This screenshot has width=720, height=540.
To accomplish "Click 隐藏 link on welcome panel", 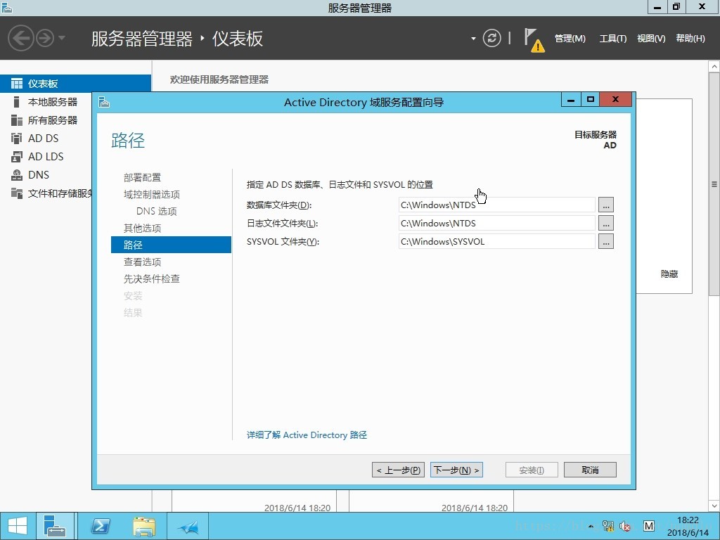I will click(669, 274).
